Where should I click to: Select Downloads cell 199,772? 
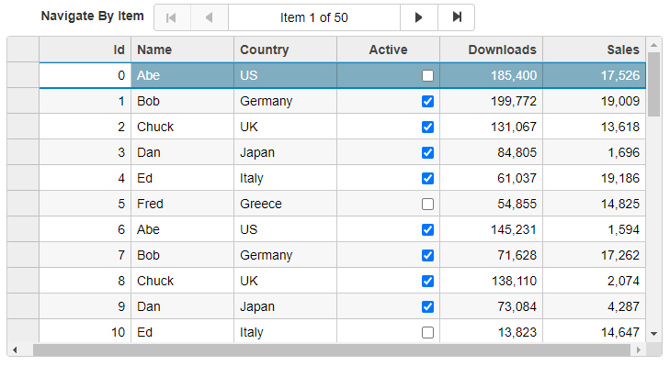492,101
